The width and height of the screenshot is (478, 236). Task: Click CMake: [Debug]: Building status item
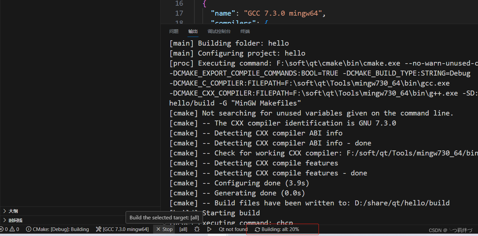tap(57, 229)
